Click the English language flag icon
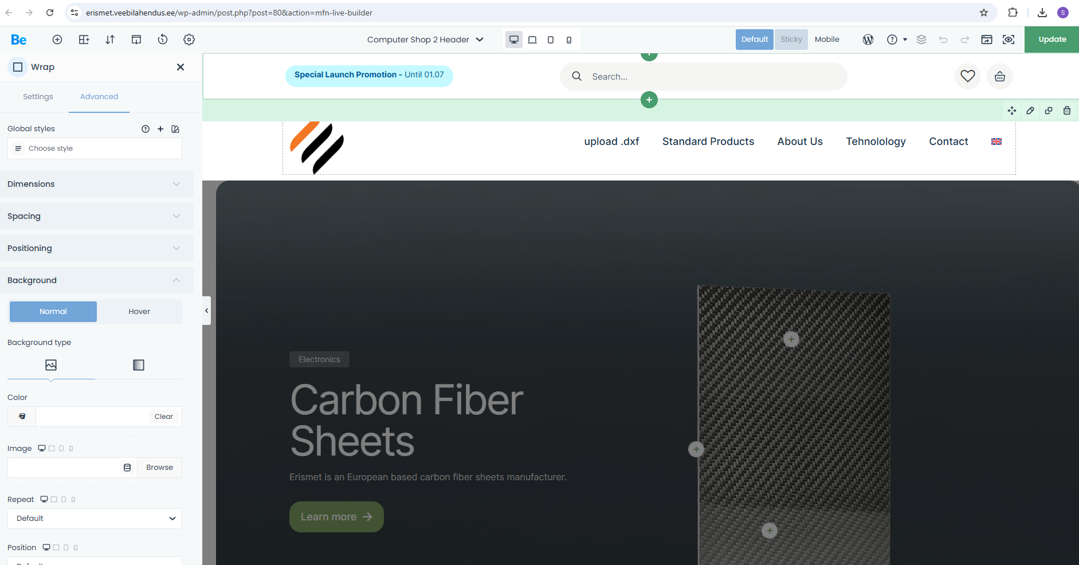 [x=996, y=142]
